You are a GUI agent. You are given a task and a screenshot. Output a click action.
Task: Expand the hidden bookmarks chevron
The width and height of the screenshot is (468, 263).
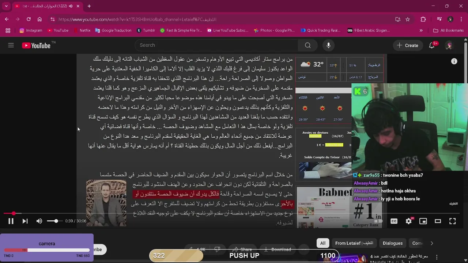421,30
